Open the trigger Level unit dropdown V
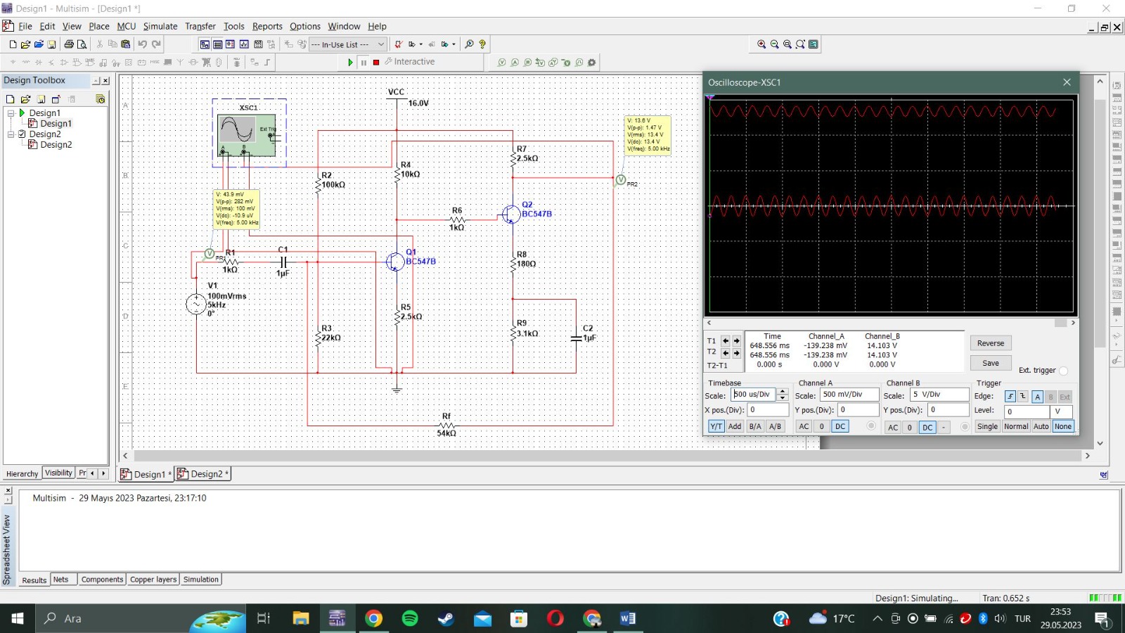 (1061, 412)
